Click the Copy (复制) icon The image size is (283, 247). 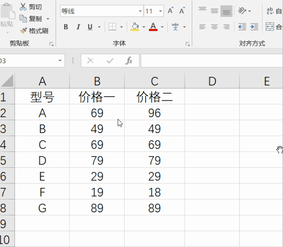(23, 19)
